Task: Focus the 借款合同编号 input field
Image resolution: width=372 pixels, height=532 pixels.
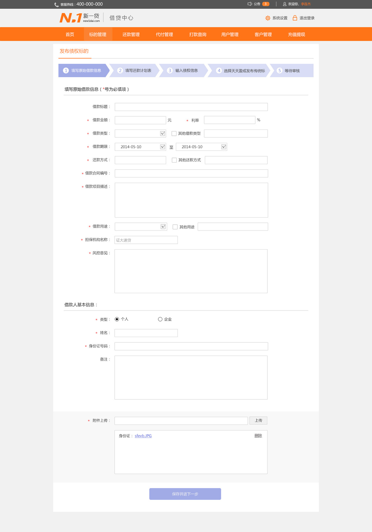Action: click(191, 173)
